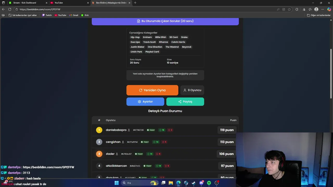Click the Yeniden Oyna button

point(152,90)
